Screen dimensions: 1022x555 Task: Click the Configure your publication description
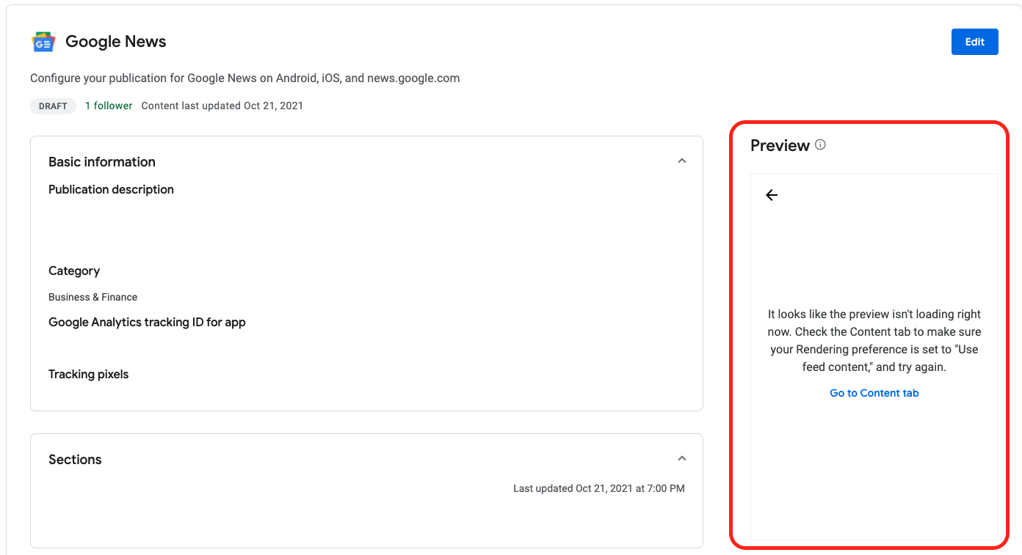(x=245, y=78)
